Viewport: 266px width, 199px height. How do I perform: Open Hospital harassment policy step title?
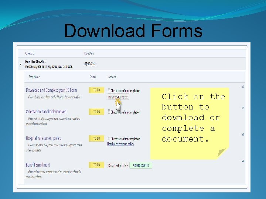pyautogui.click(x=44, y=138)
